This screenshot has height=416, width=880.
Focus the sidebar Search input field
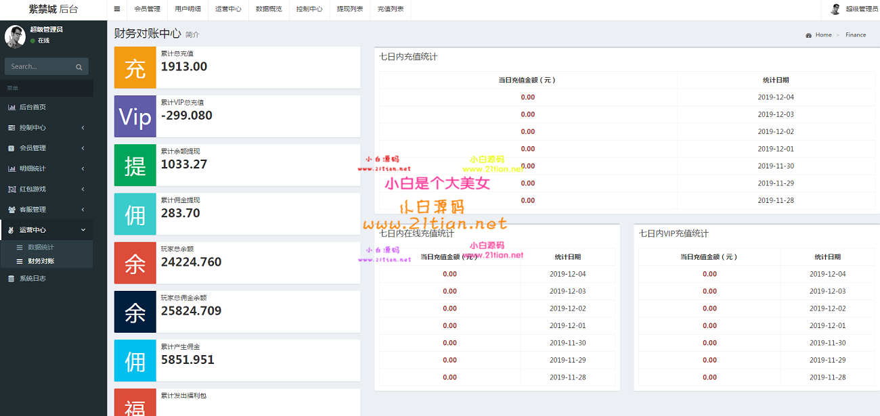pyautogui.click(x=39, y=67)
